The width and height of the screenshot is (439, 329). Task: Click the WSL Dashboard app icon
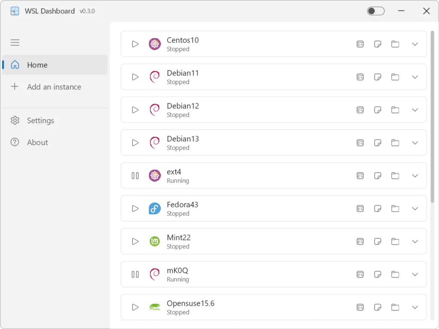(14, 11)
